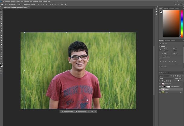Viewport: 184px width, 126px height.
Task: Open the rotation angle dropdown
Action: point(168,53)
